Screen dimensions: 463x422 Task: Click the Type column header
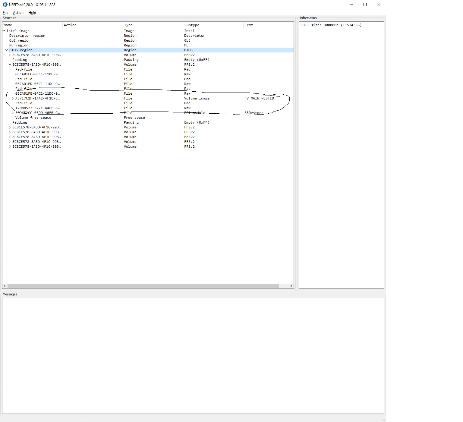click(153, 25)
